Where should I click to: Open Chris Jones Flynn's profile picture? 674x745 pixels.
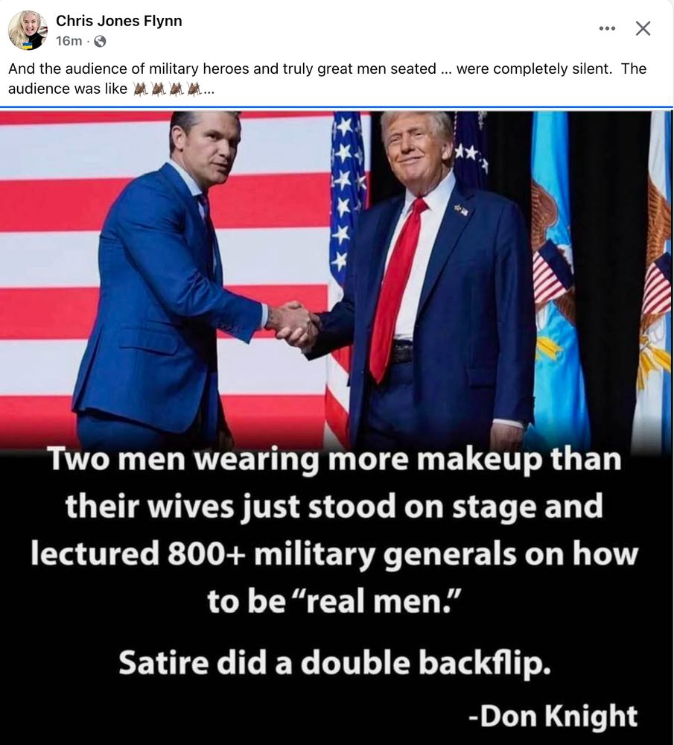point(28,30)
